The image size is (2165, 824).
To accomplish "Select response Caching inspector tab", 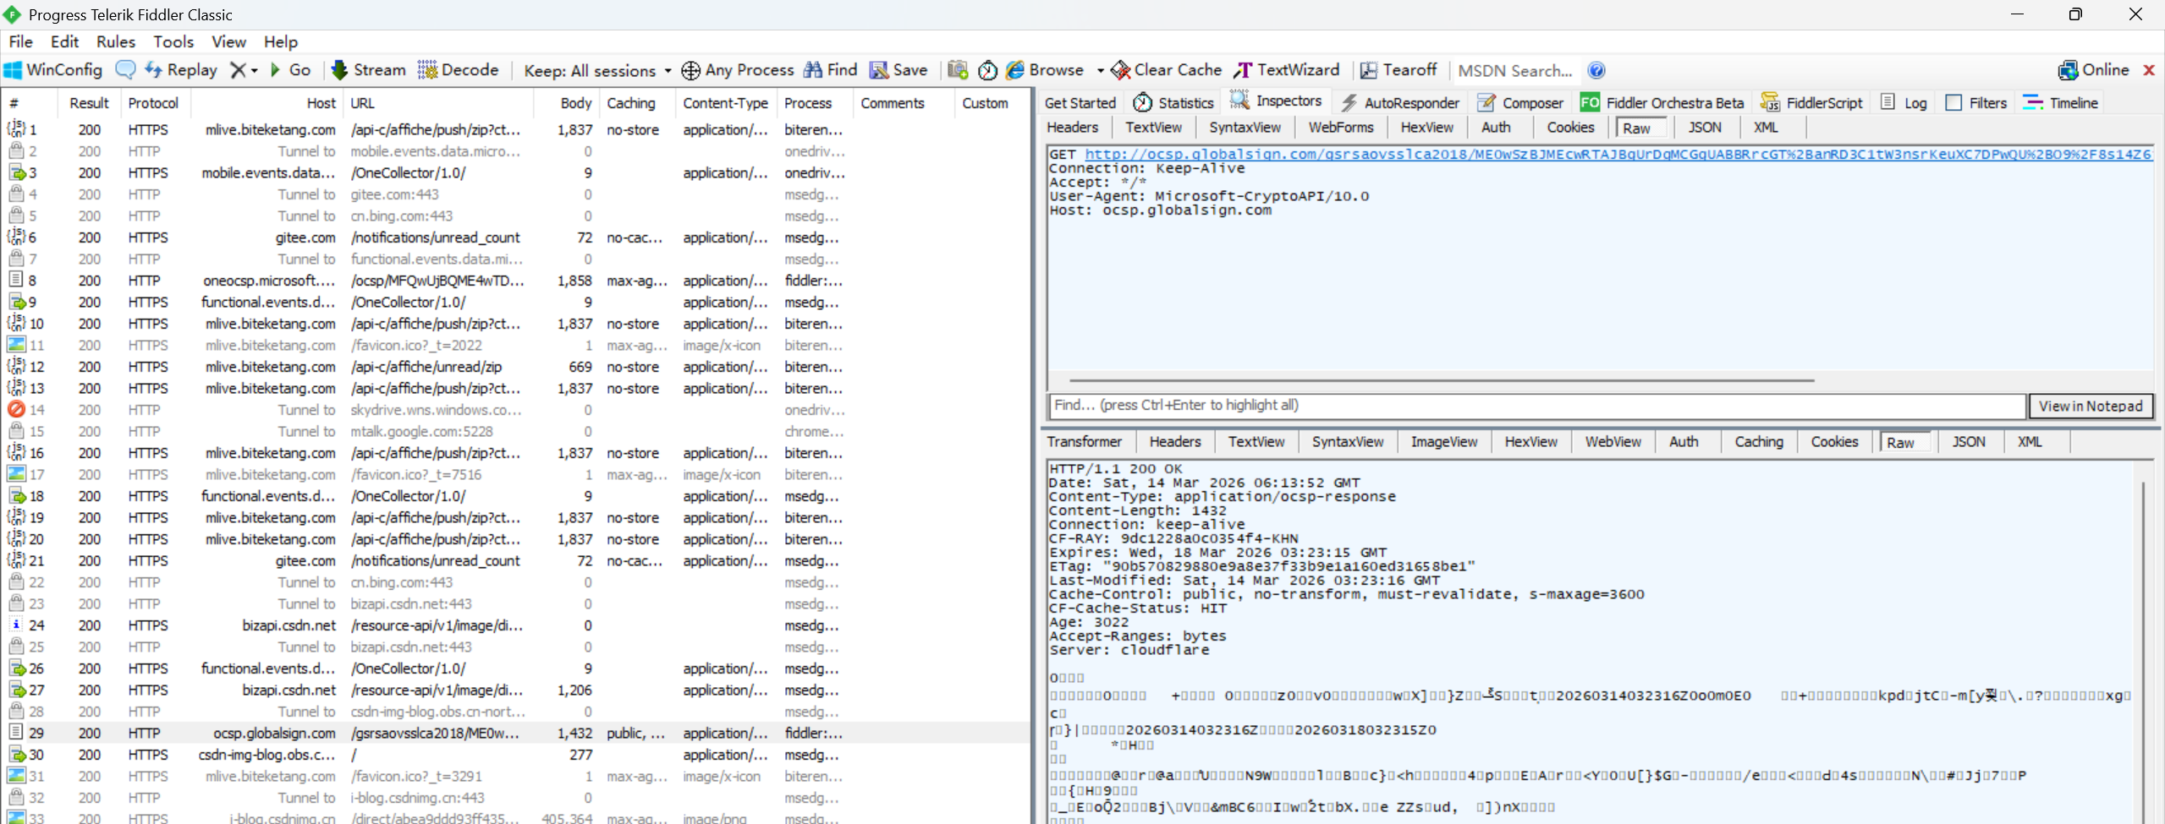I will pyautogui.click(x=1758, y=442).
